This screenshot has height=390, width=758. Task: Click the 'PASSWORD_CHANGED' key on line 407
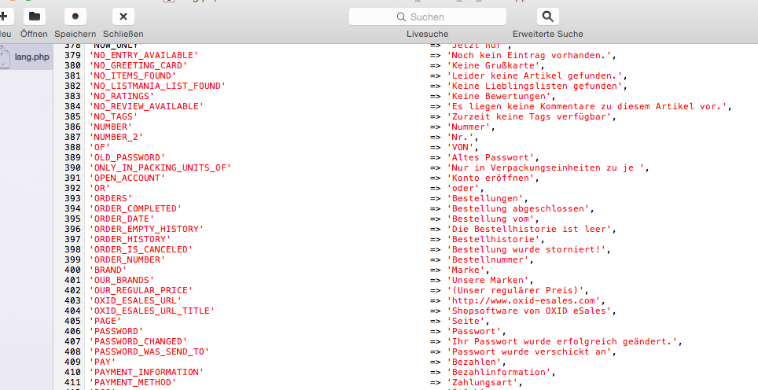134,341
